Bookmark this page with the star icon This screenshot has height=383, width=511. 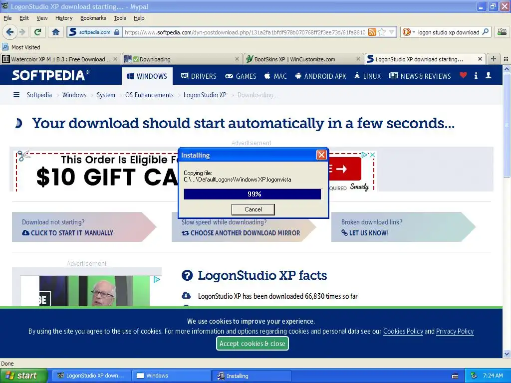pyautogui.click(x=382, y=32)
